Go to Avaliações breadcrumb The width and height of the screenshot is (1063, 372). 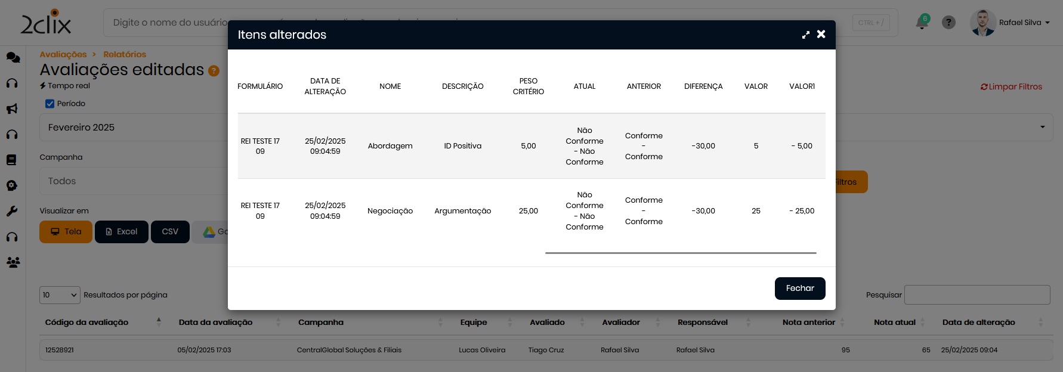click(63, 54)
